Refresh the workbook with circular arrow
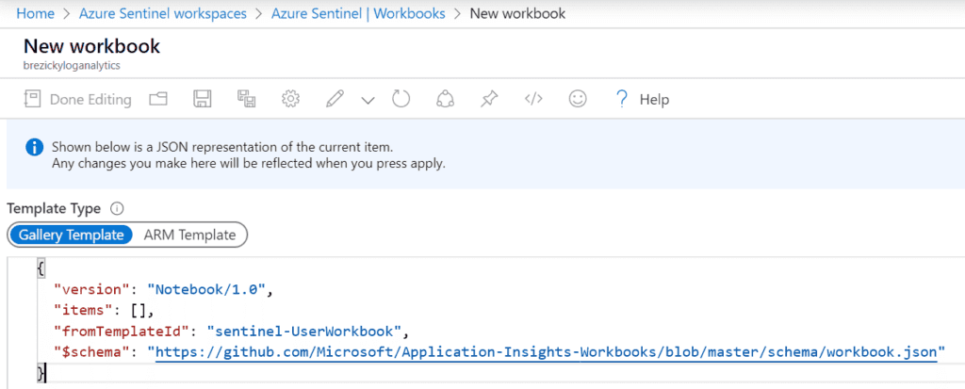The width and height of the screenshot is (965, 389). click(401, 99)
